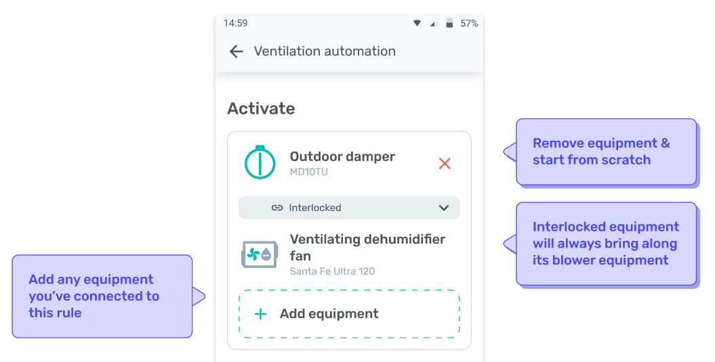Click the 'Remove equipment & start from scratch' tooltip

[x=606, y=152]
